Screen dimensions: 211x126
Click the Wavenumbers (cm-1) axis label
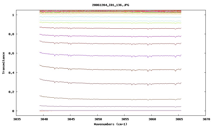[x=111, y=124]
